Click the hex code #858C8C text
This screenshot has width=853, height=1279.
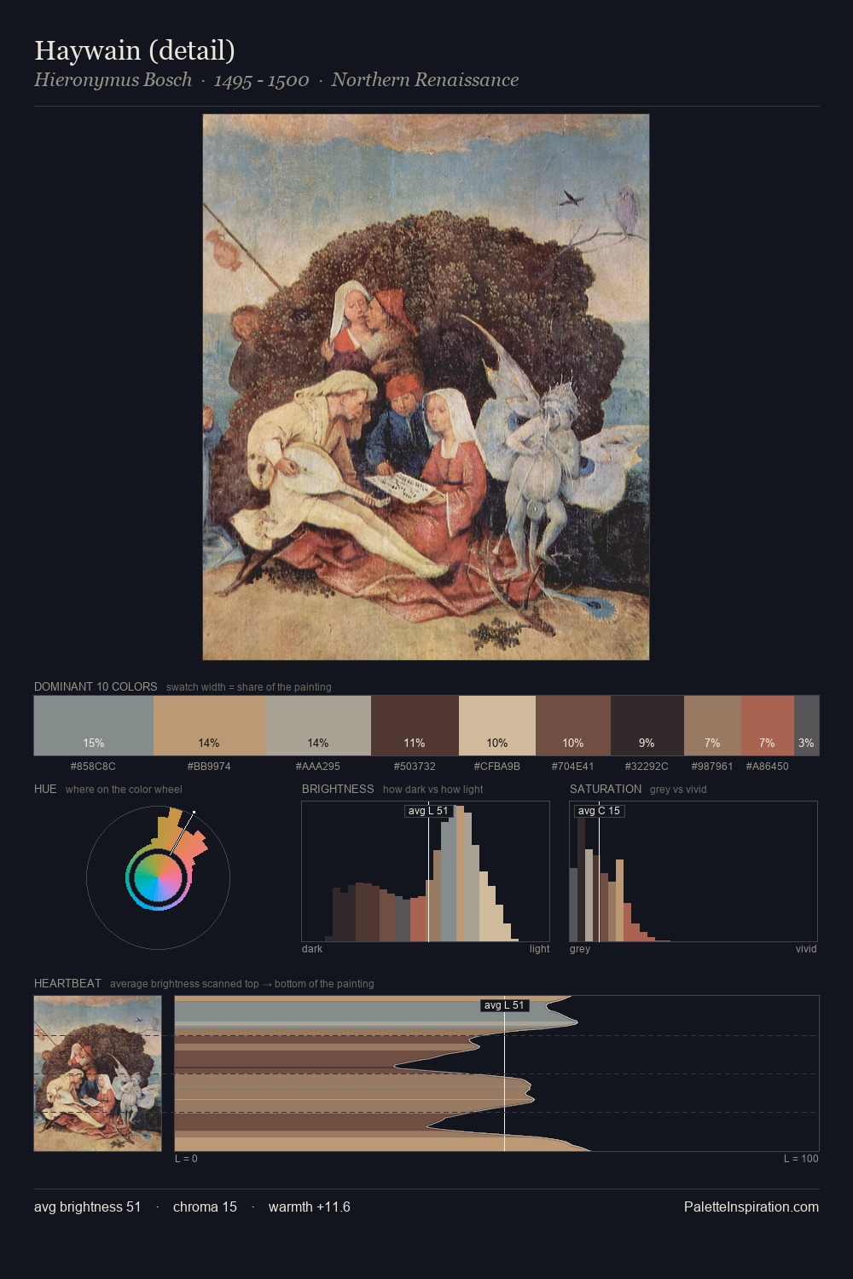pos(93,767)
